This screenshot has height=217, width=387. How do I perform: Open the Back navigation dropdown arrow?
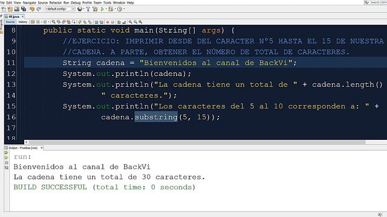42,22
